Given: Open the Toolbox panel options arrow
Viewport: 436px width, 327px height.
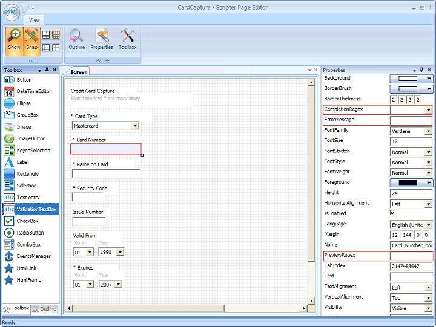Looking at the screenshot, I should [39, 71].
